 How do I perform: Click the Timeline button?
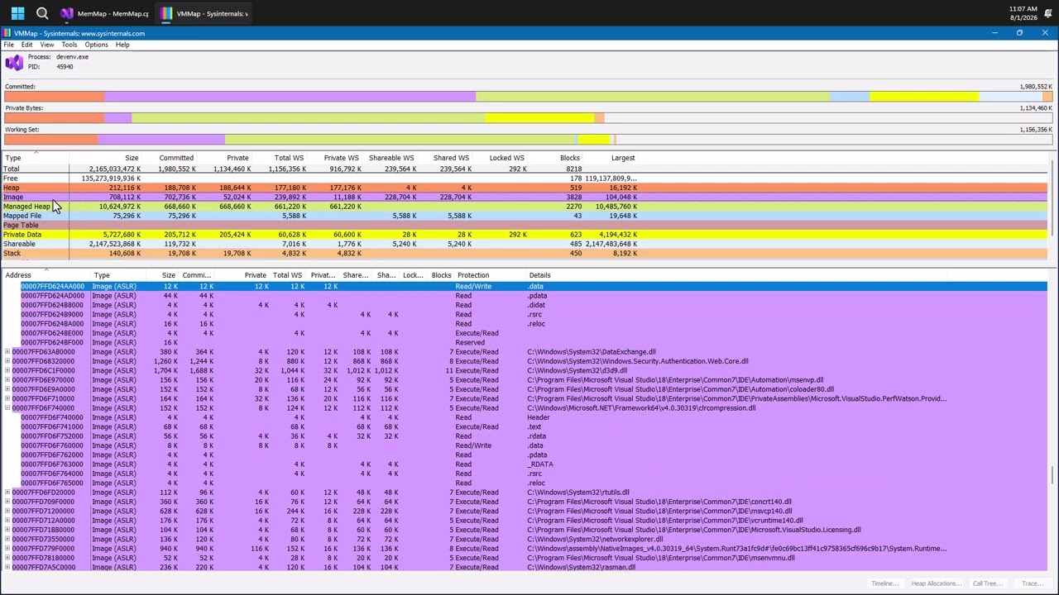coord(884,583)
